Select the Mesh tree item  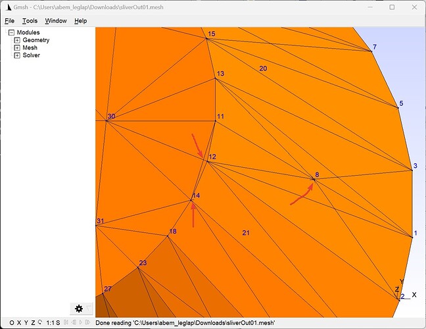click(x=30, y=47)
